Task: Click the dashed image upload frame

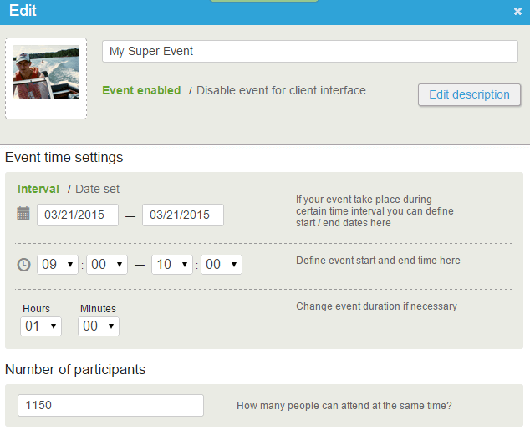Action: coord(46,78)
